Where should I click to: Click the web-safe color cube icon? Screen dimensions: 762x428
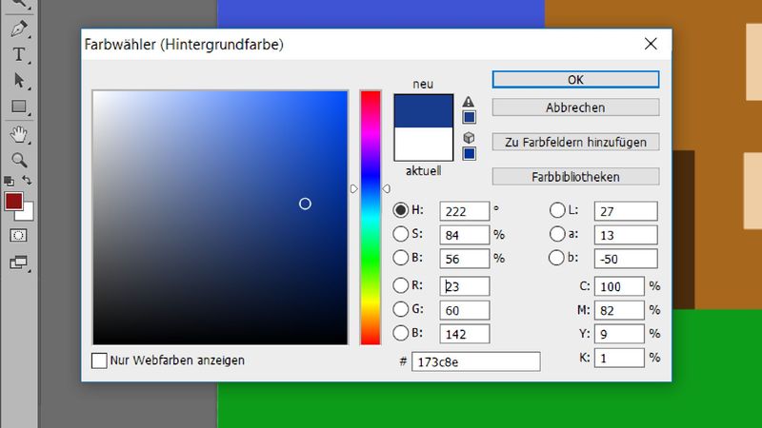point(469,137)
